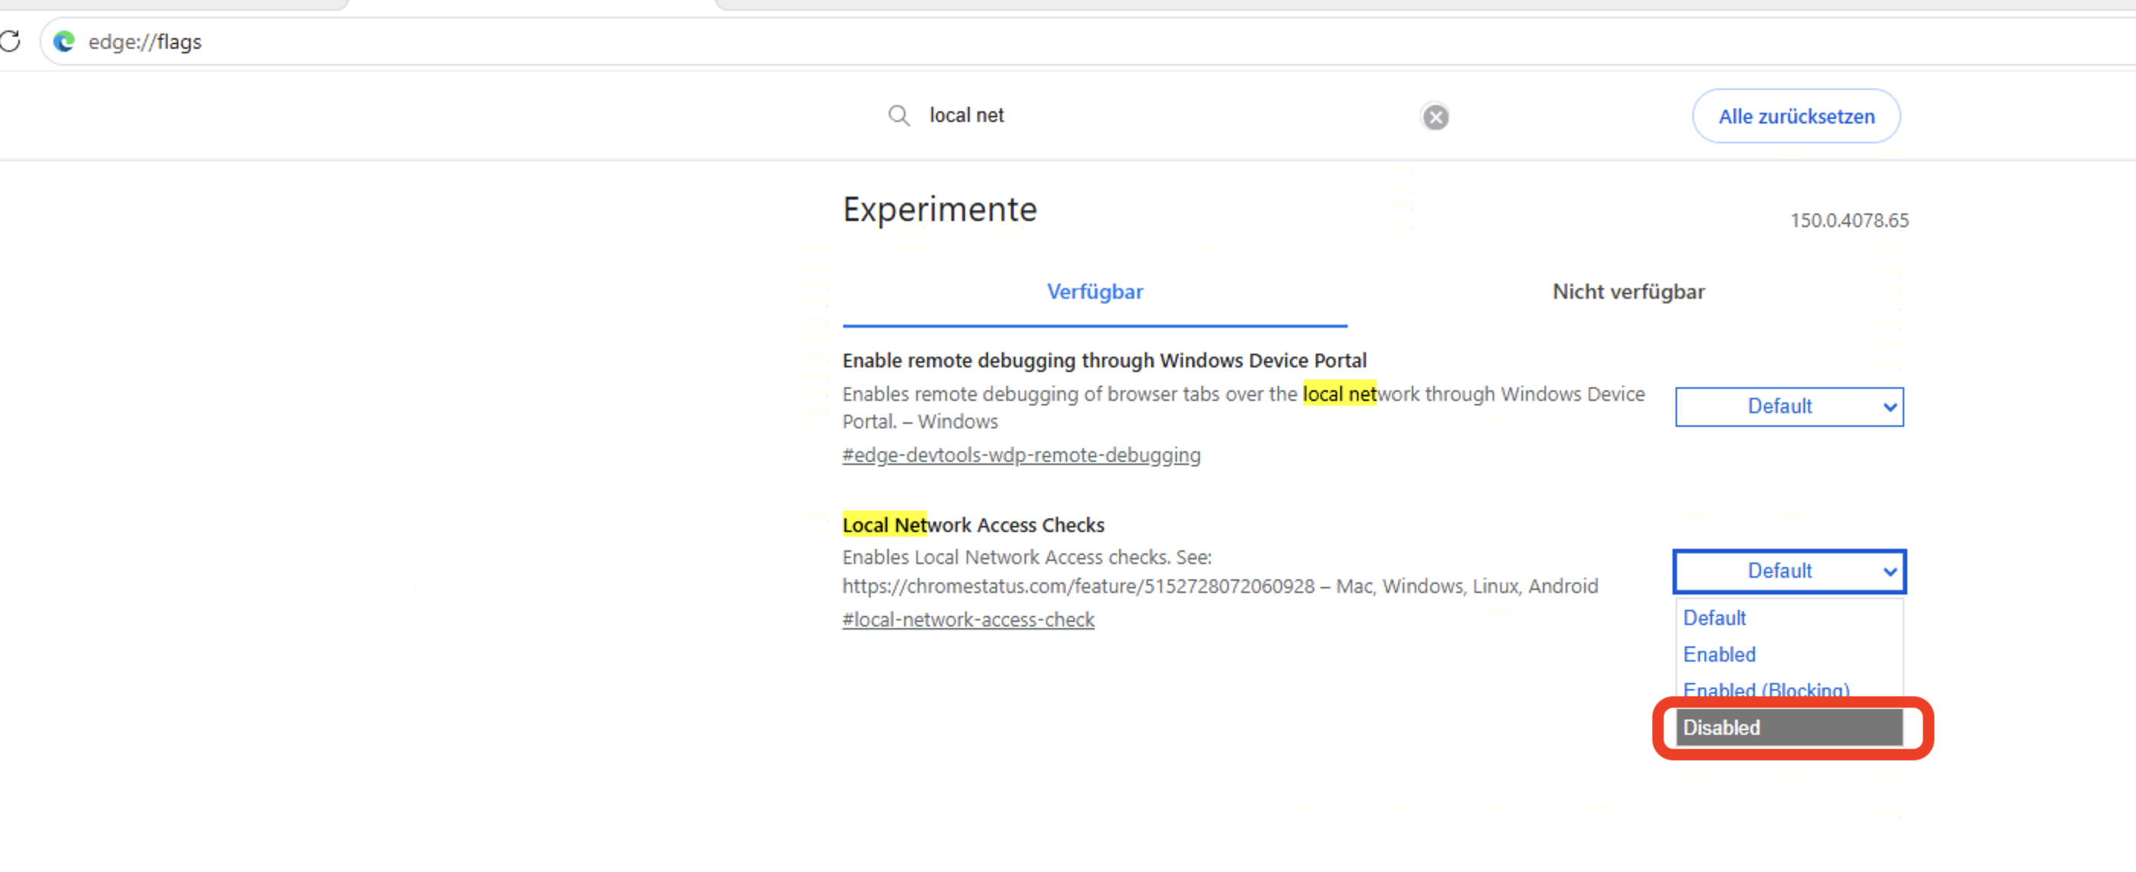2136x872 pixels.
Task: Open the #local-network-access-check link
Action: click(967, 620)
